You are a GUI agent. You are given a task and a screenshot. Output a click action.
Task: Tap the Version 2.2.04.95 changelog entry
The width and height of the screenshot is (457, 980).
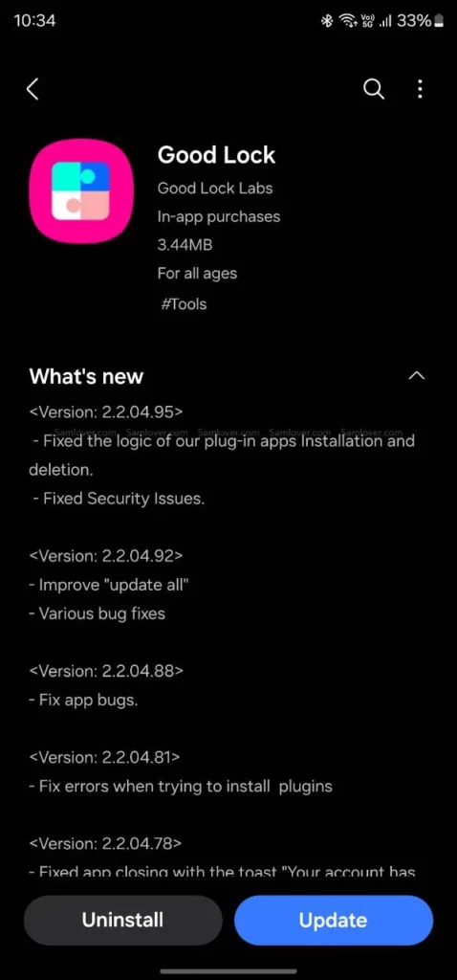[106, 412]
